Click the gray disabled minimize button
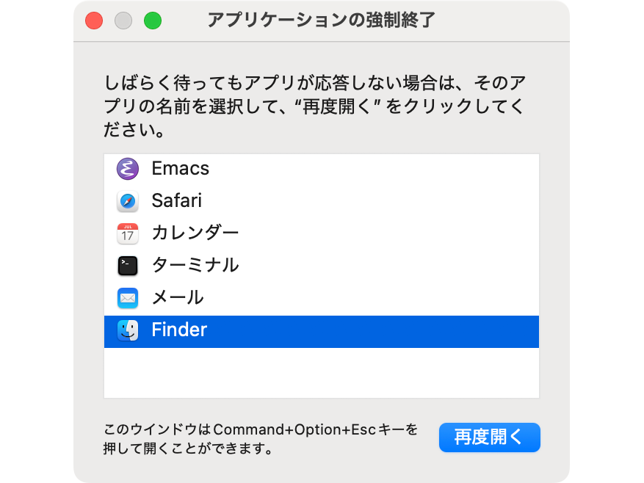The image size is (644, 483). click(x=123, y=21)
